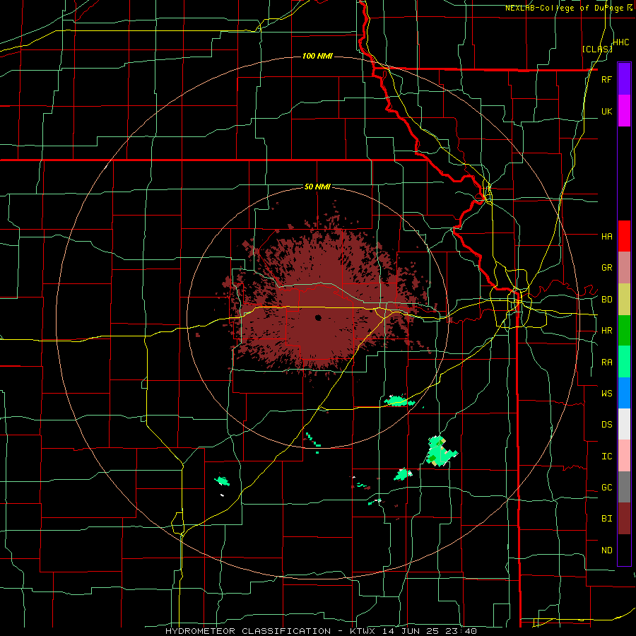Click the RF legend label

(606, 79)
